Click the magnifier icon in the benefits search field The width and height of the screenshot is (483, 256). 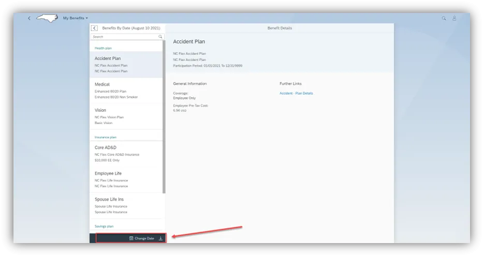pyautogui.click(x=160, y=37)
